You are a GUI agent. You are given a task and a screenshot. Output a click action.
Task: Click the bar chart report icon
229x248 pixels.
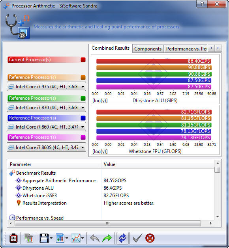tap(60, 238)
